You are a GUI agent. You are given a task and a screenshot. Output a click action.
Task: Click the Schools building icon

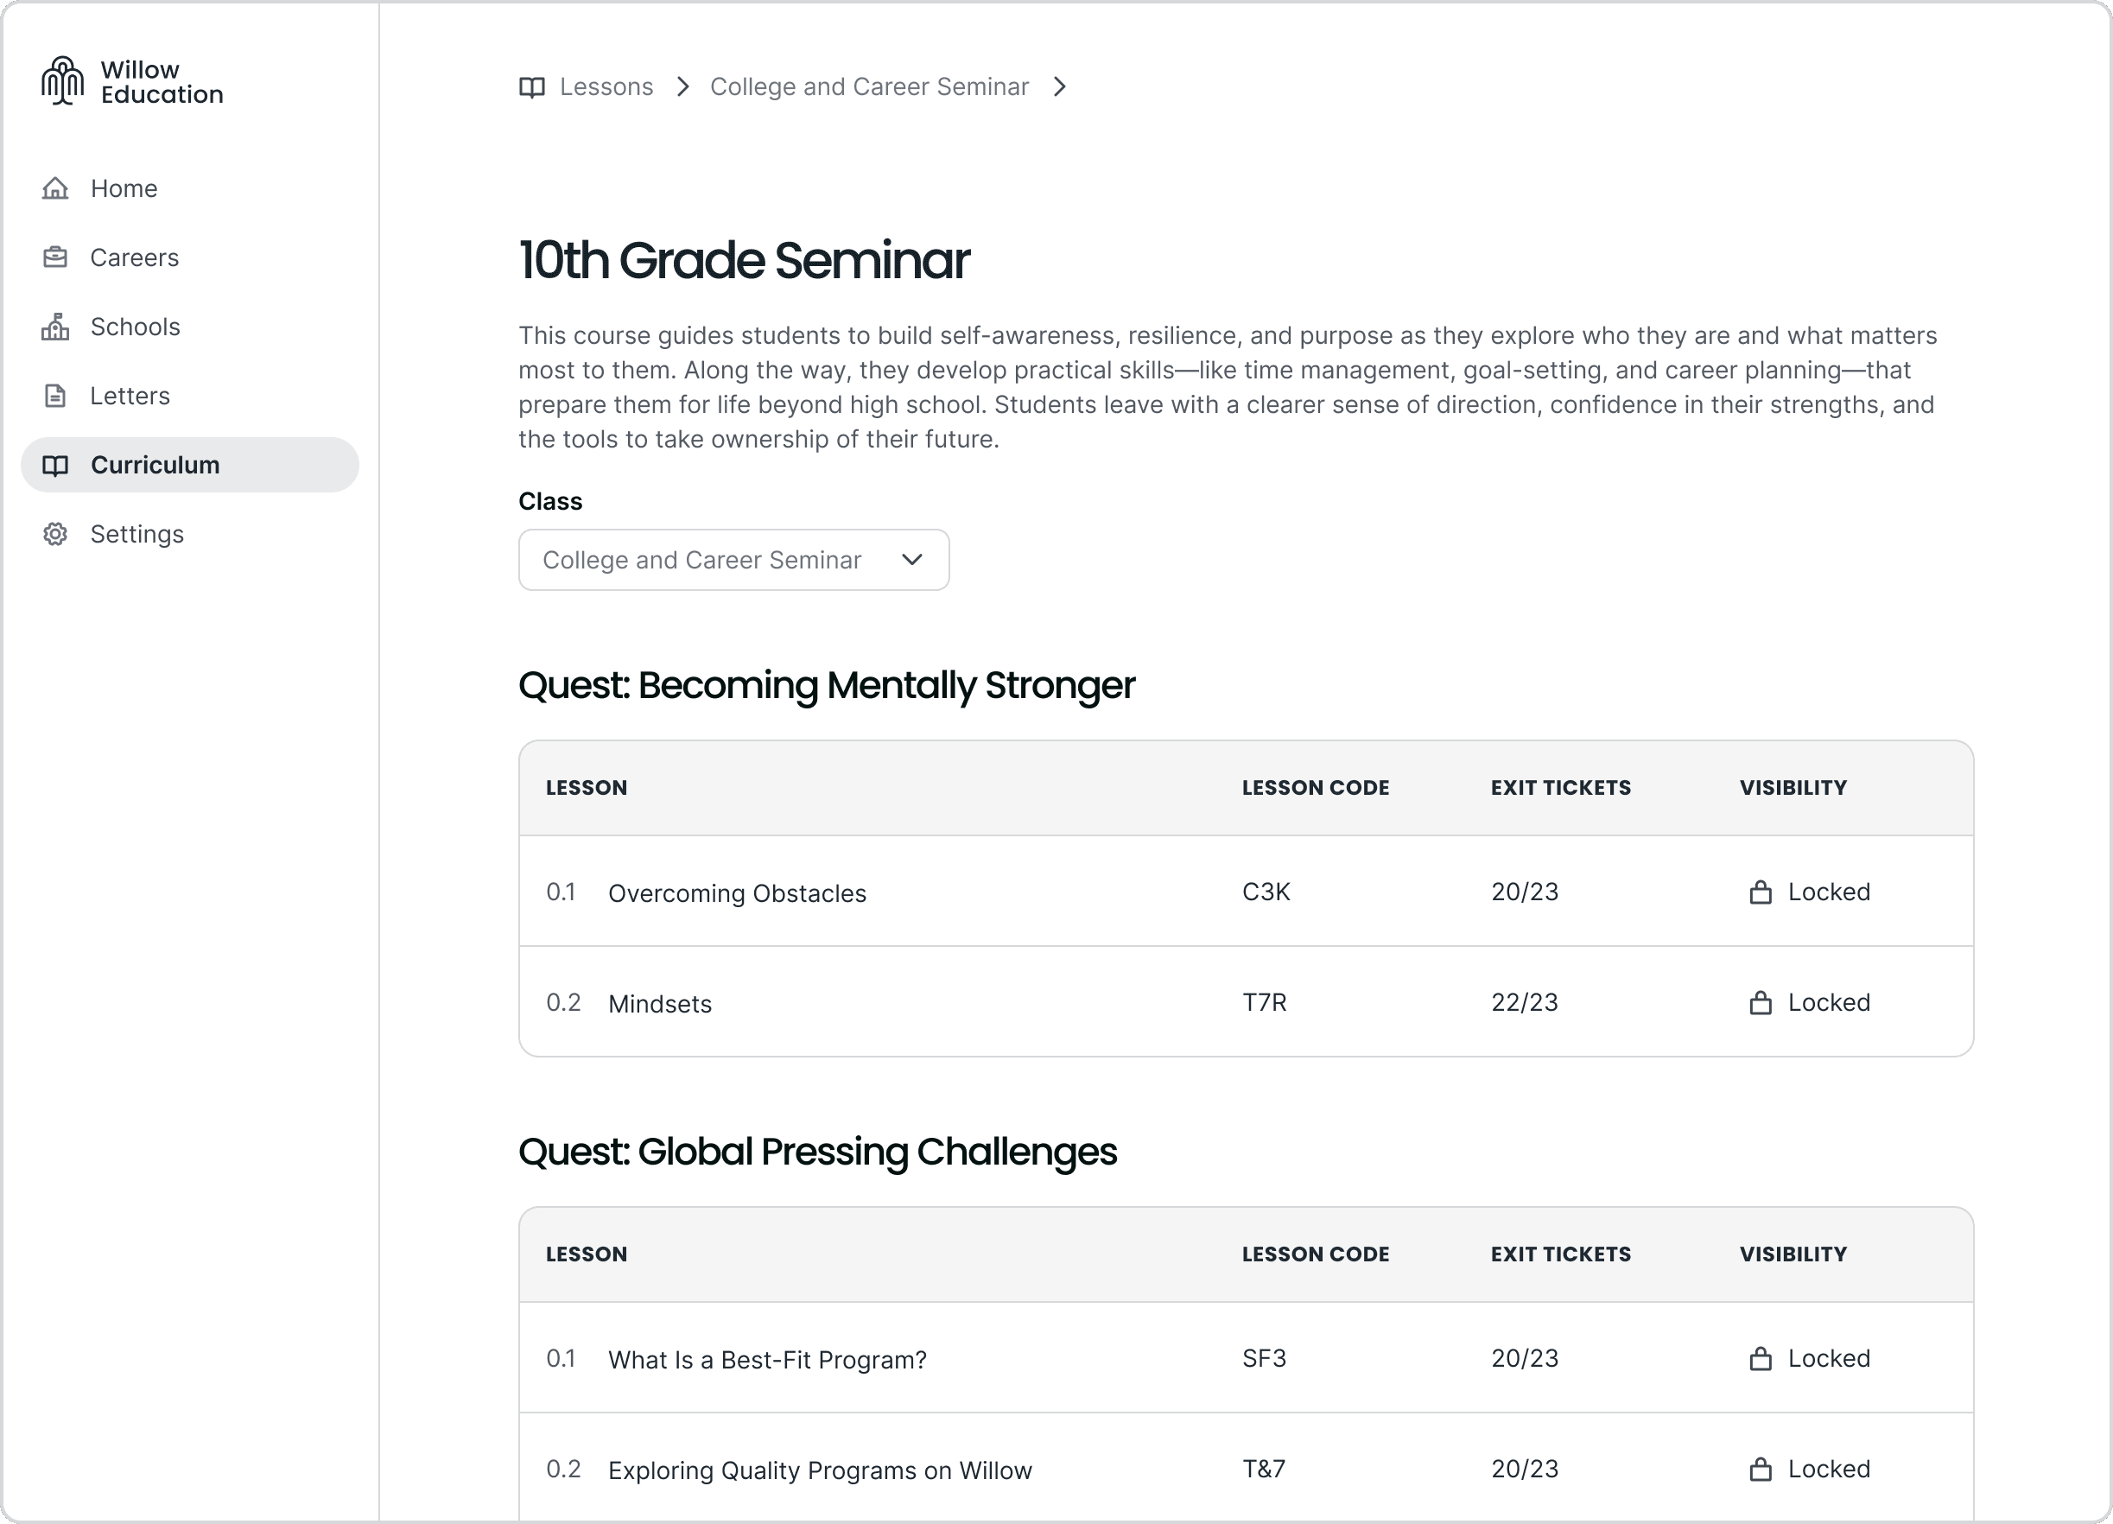pyautogui.click(x=56, y=326)
